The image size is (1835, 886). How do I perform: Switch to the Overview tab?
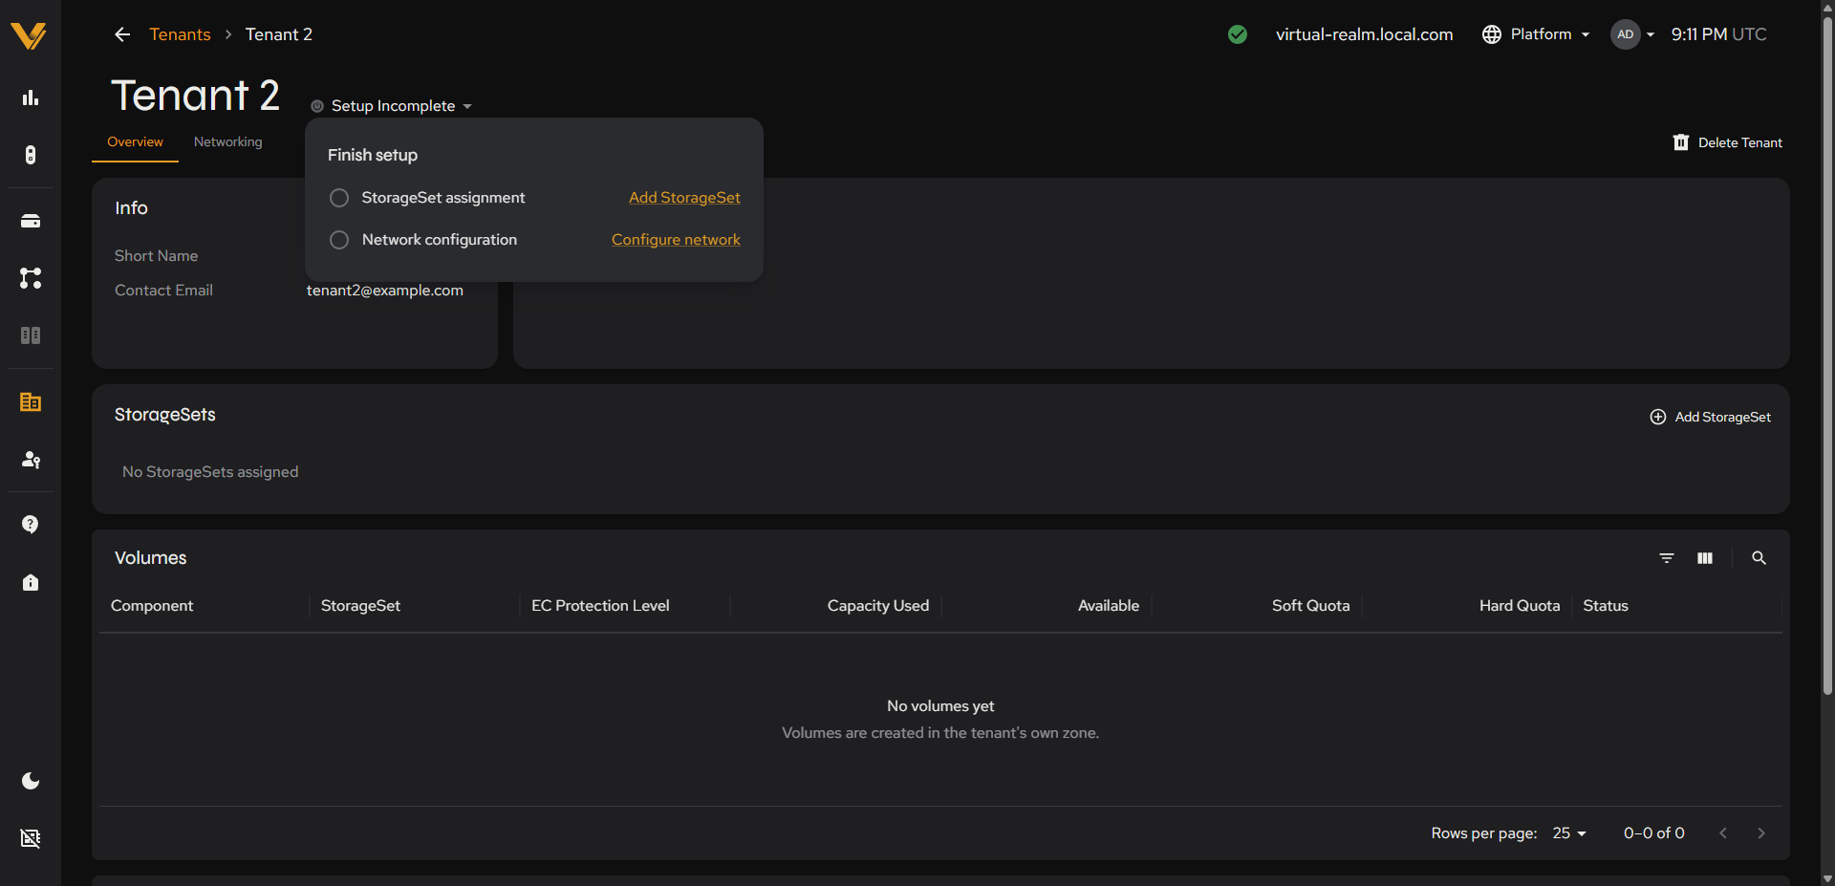(135, 141)
